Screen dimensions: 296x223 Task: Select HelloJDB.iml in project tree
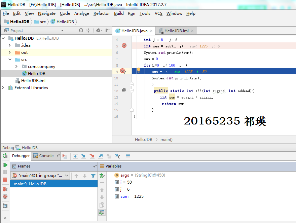(33, 81)
